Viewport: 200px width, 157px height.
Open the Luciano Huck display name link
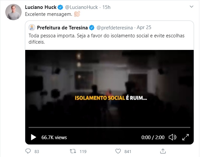coord(41,7)
